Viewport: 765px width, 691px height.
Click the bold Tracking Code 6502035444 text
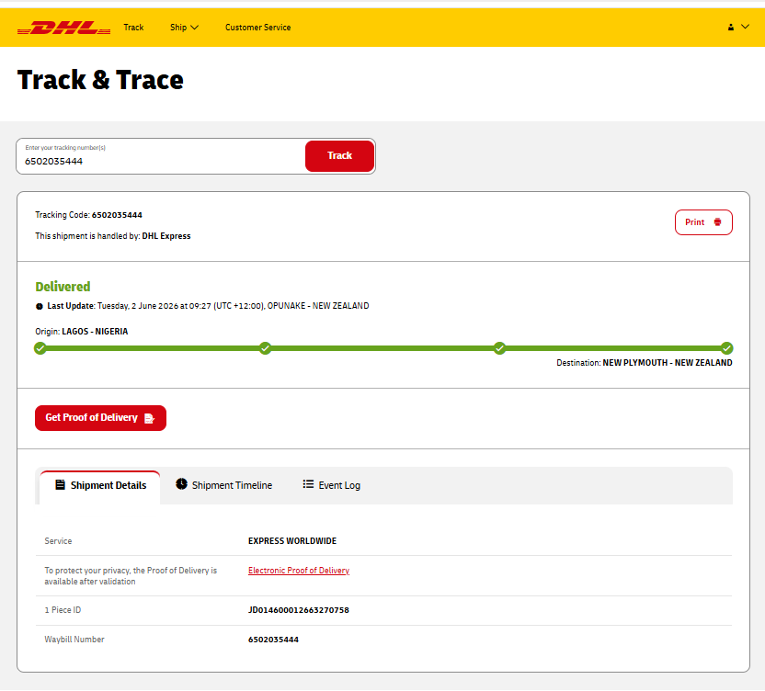point(117,215)
